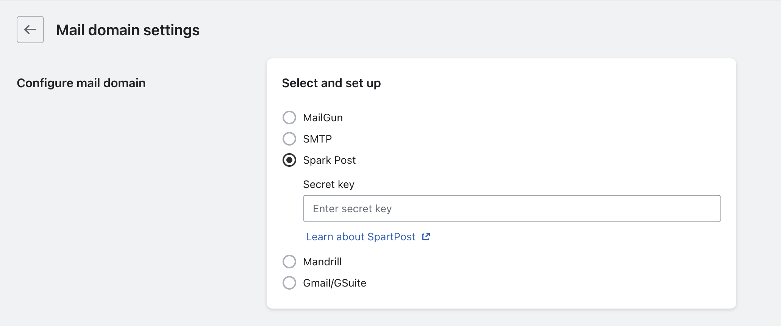781x326 pixels.
Task: Click the back arrow button
Action: coord(30,30)
